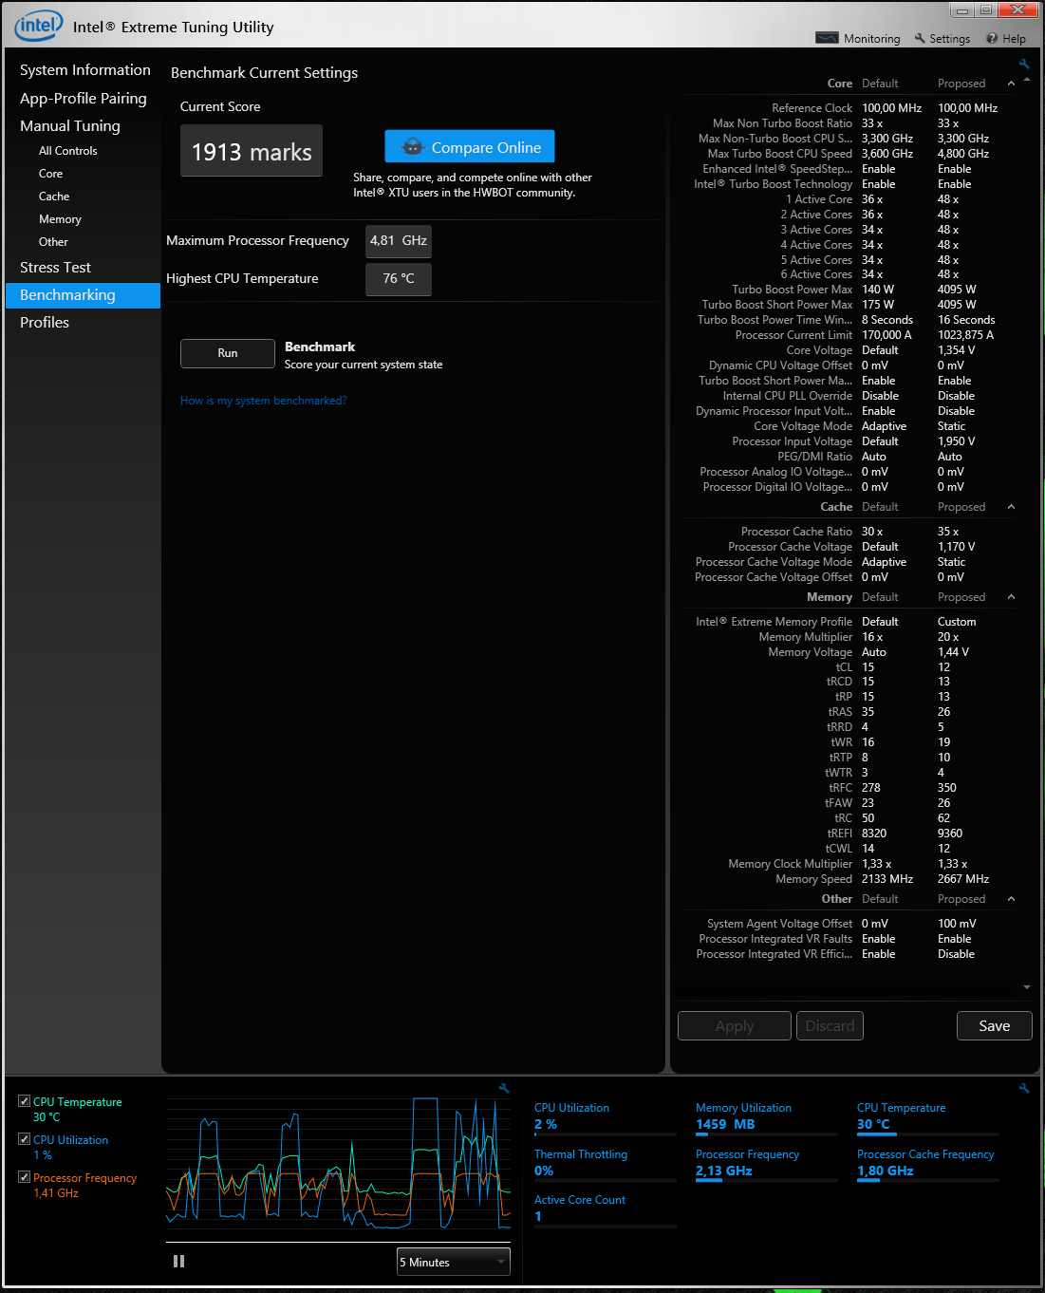Click Compare Online button
The height and width of the screenshot is (1293, 1045).
470,147
